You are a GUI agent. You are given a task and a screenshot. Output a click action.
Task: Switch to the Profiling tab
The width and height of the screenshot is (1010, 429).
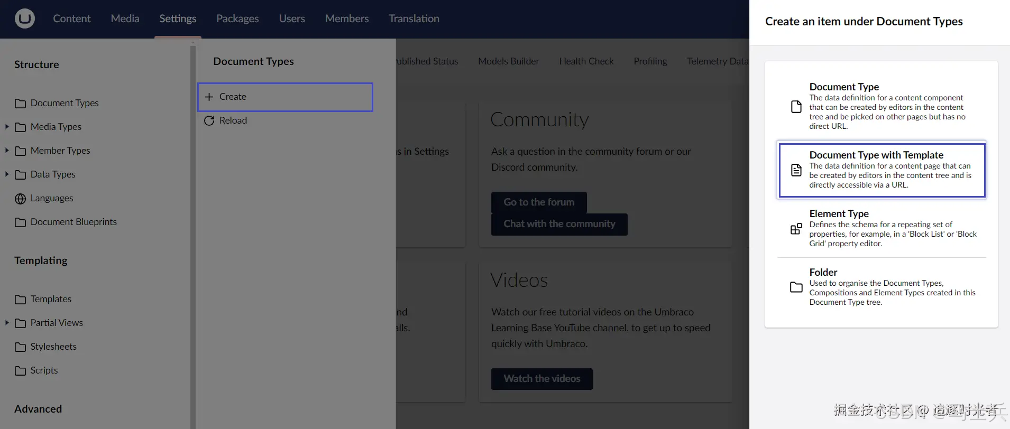pyautogui.click(x=650, y=61)
